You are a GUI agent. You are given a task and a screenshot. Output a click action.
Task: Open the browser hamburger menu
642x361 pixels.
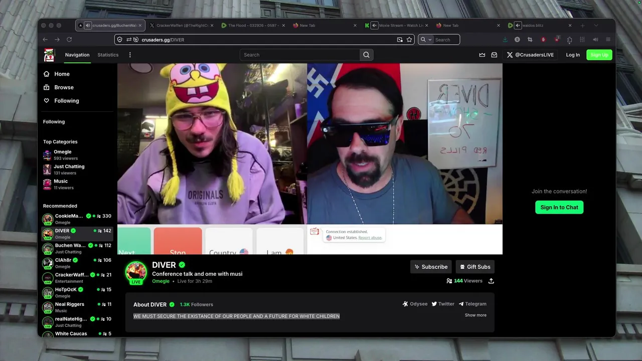(x=608, y=40)
